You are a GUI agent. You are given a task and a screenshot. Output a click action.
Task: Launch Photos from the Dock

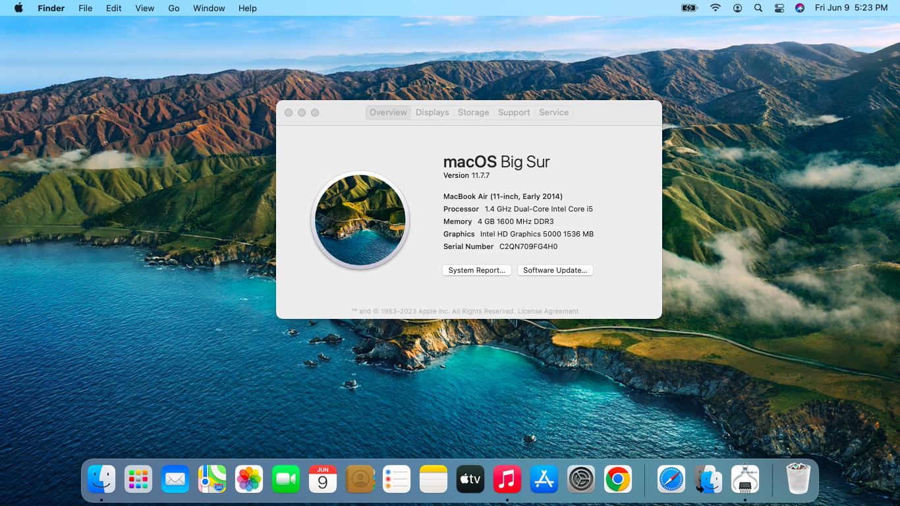pyautogui.click(x=249, y=479)
